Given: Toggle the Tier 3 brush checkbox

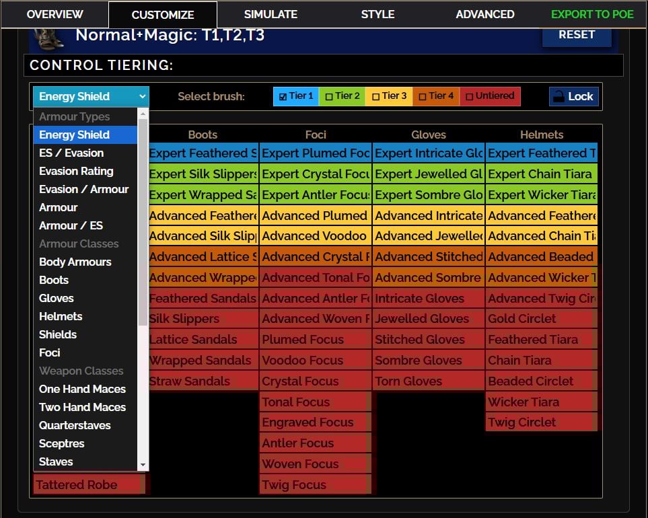Looking at the screenshot, I should (375, 96).
